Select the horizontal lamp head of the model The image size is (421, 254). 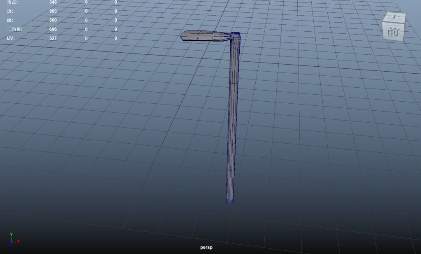[x=206, y=36]
